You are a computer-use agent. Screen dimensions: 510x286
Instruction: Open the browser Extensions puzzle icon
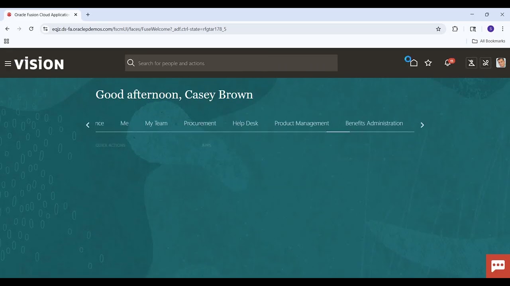click(455, 29)
